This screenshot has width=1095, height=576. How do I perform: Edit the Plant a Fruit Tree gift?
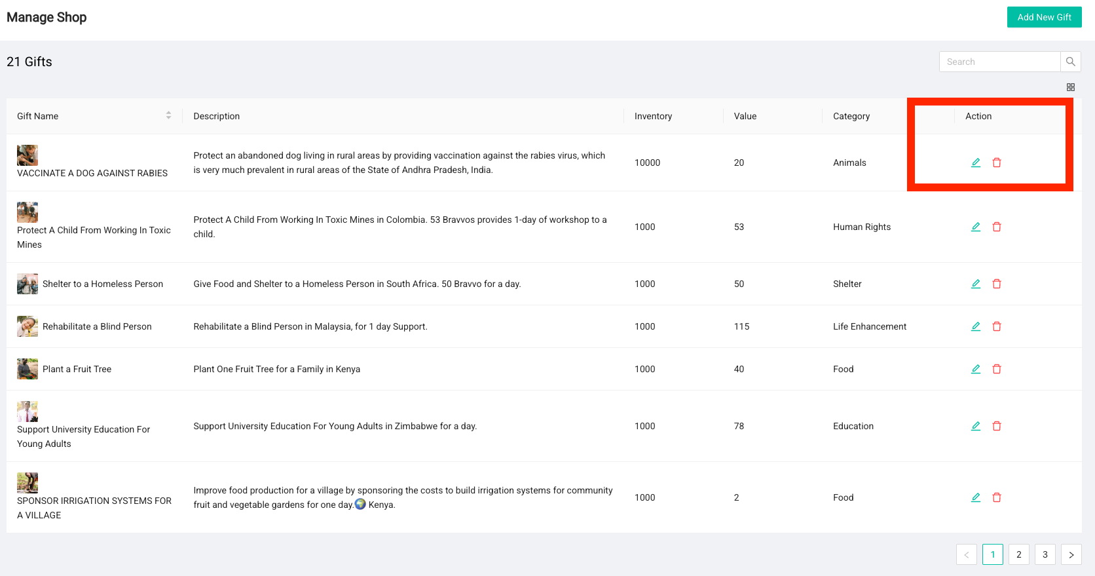[975, 369]
